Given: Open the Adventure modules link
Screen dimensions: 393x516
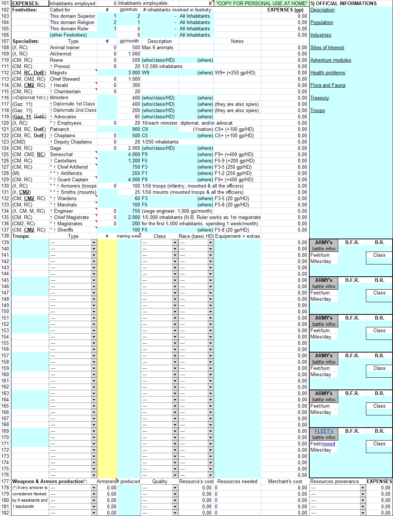Looking at the screenshot, I should 331,60.
